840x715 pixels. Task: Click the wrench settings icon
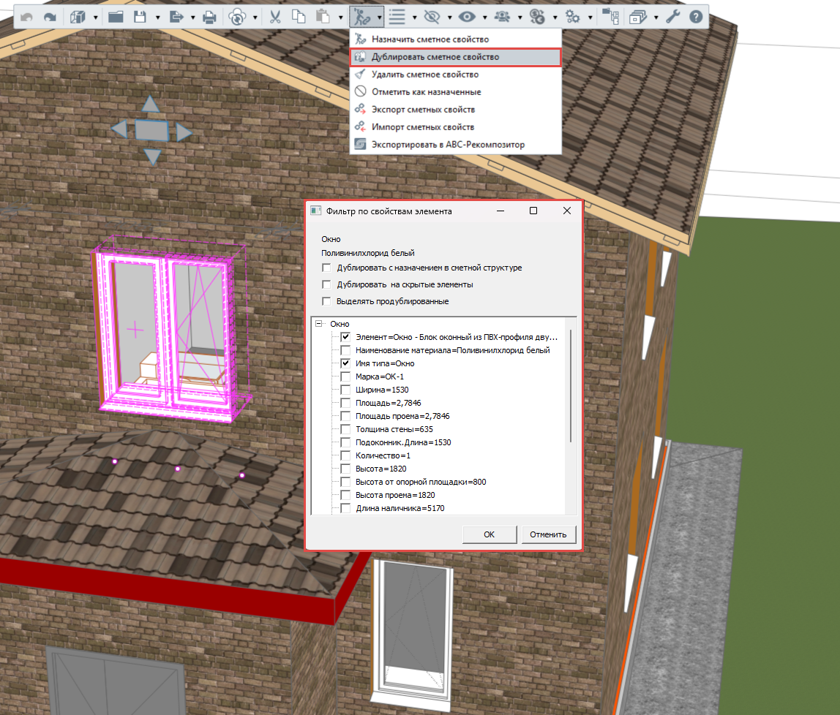673,17
